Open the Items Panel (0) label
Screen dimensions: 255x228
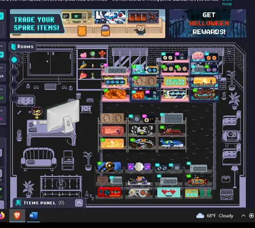tap(44, 203)
